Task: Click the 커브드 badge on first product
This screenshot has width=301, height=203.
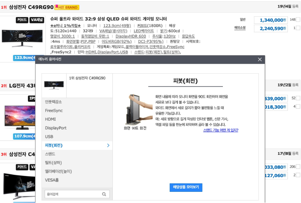Action: (x=22, y=20)
